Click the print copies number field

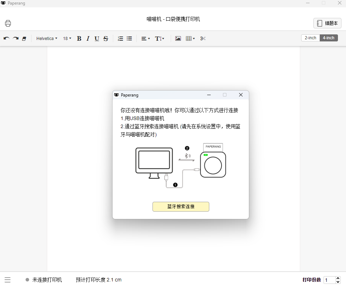point(329,280)
